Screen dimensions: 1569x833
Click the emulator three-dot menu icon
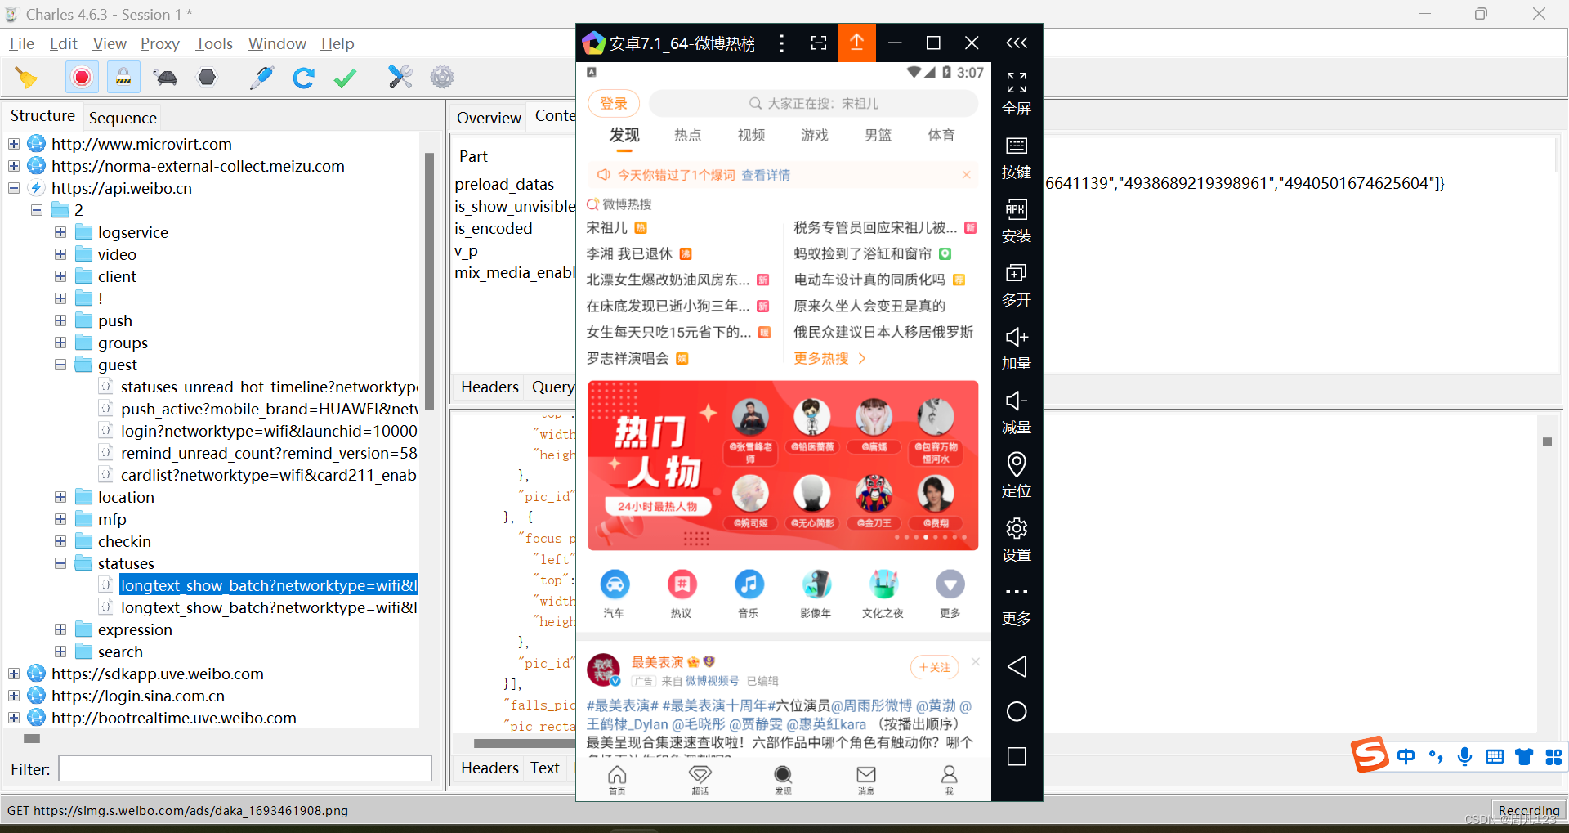[x=781, y=43]
